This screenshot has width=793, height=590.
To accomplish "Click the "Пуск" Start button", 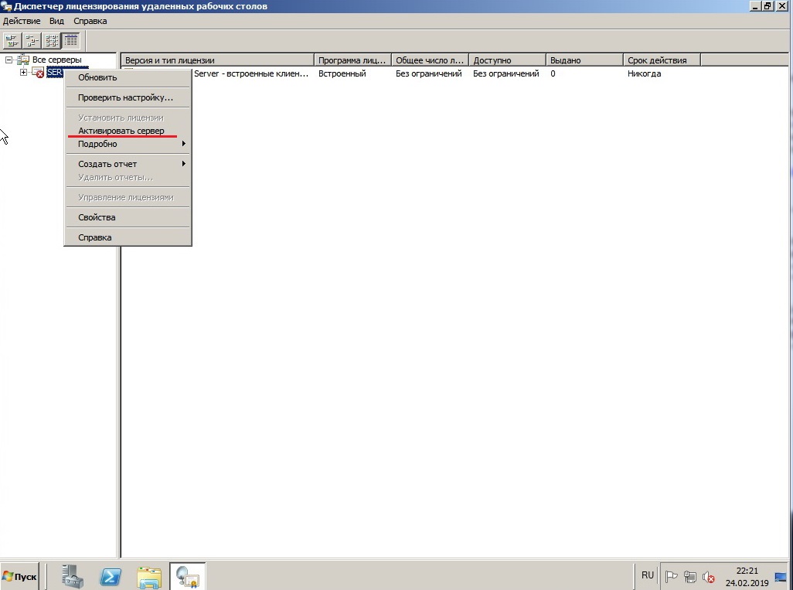I will (21, 577).
